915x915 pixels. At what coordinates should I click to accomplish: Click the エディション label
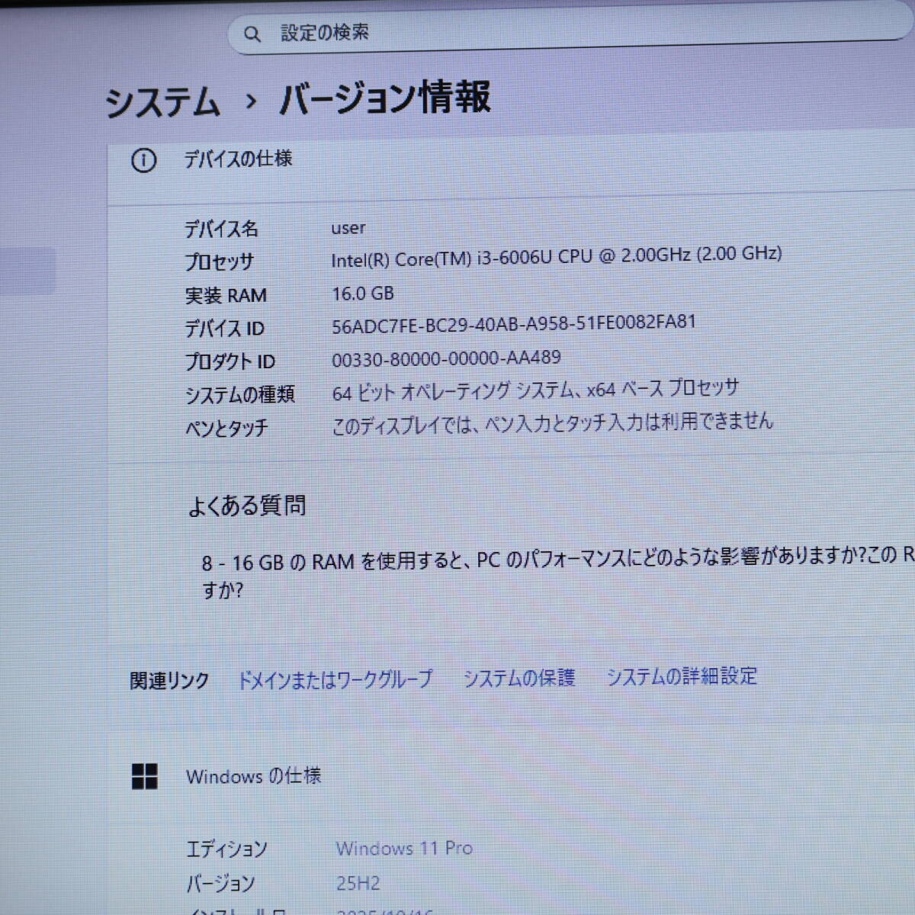pos(226,849)
